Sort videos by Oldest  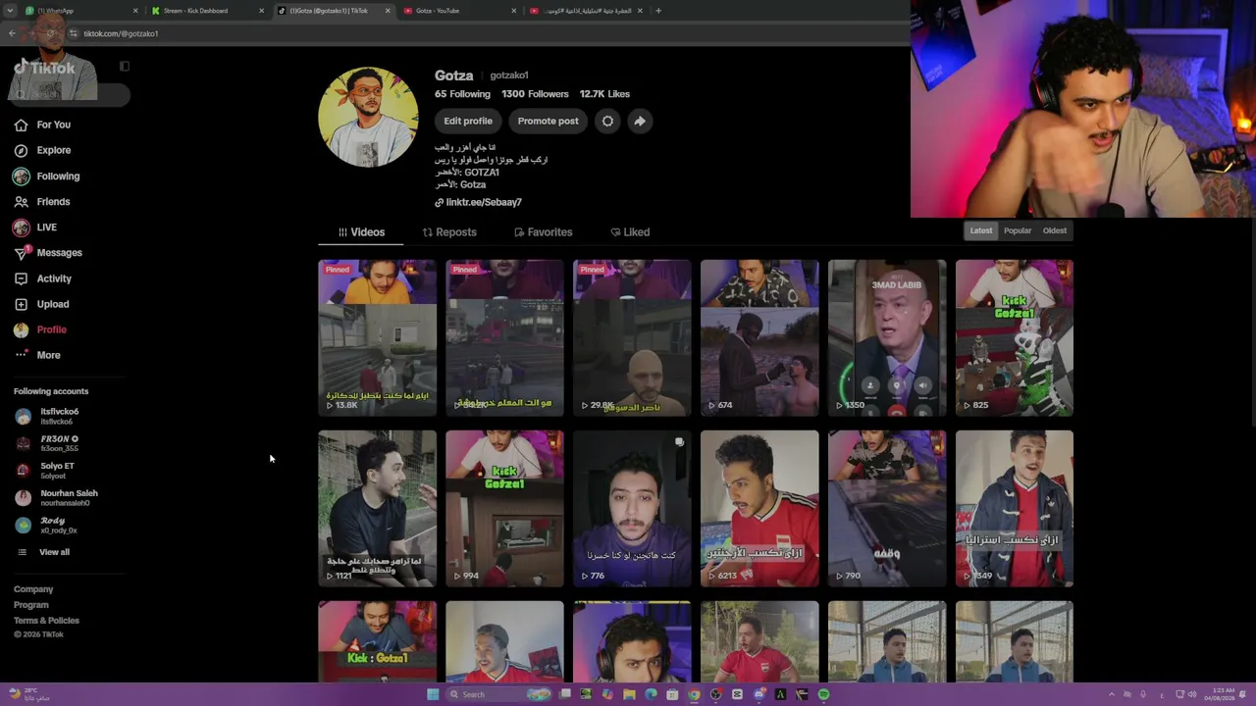(1055, 230)
